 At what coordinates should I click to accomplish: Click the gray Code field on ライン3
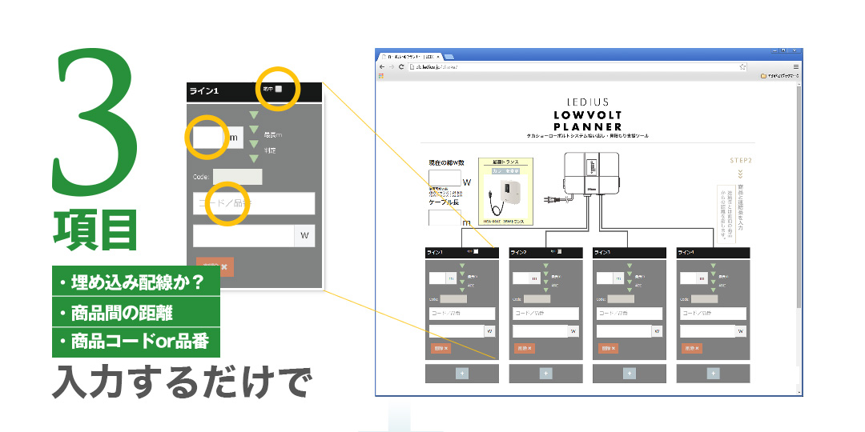click(x=621, y=299)
